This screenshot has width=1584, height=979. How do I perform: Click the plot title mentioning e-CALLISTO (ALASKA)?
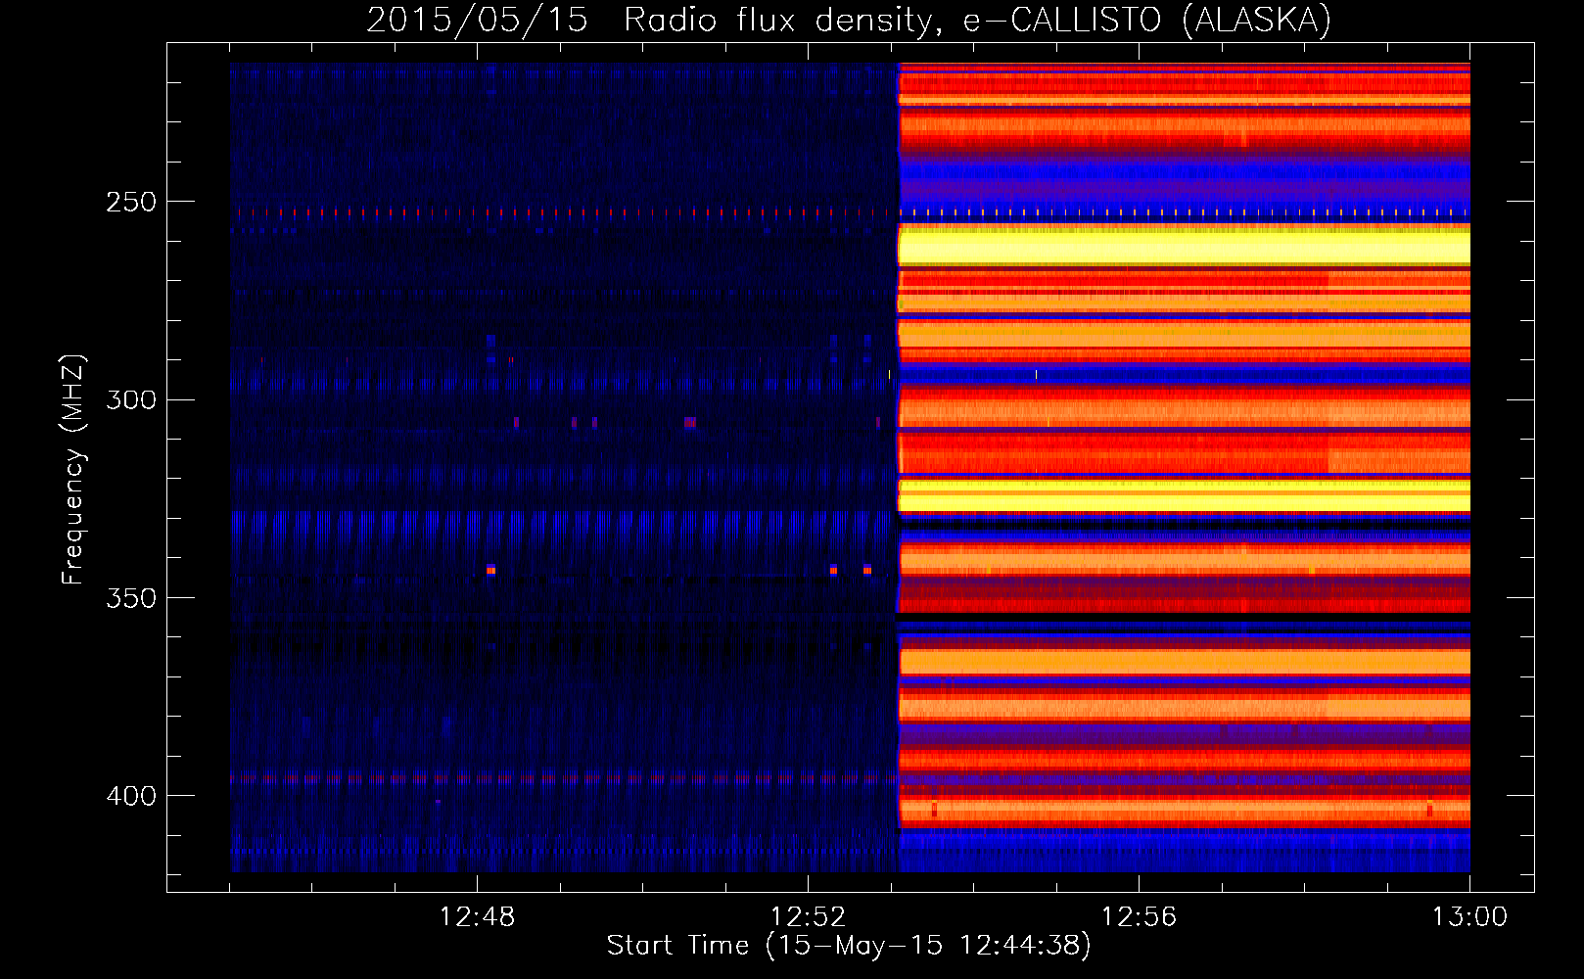pos(849,20)
